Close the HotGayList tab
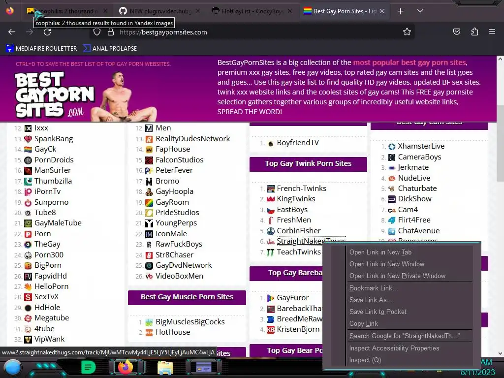 [289, 11]
